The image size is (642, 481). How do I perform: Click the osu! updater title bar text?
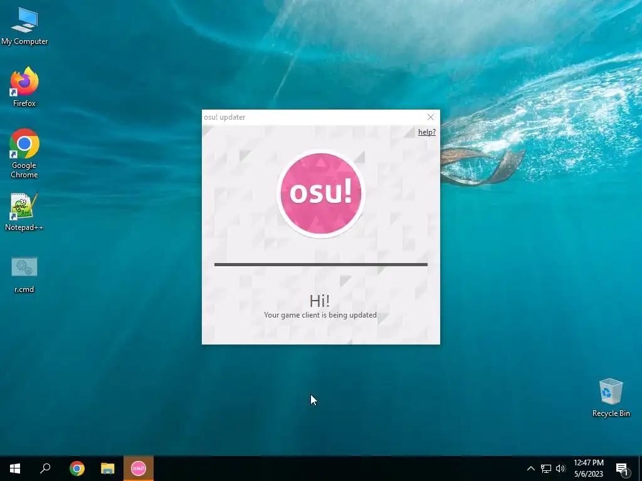(x=224, y=117)
